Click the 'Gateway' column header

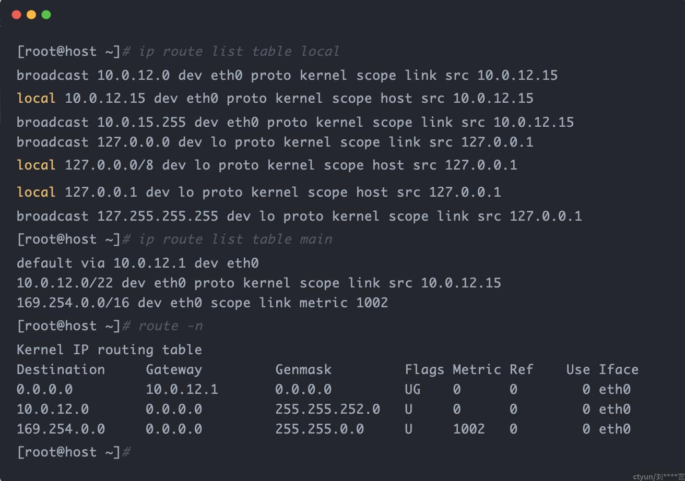pyautogui.click(x=174, y=369)
